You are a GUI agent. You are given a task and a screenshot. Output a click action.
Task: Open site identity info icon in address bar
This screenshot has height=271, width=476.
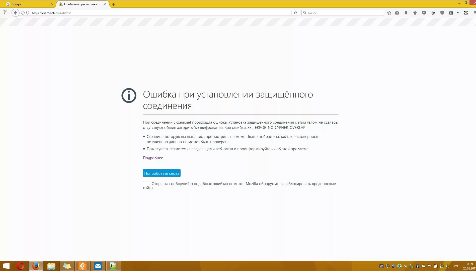click(x=23, y=13)
